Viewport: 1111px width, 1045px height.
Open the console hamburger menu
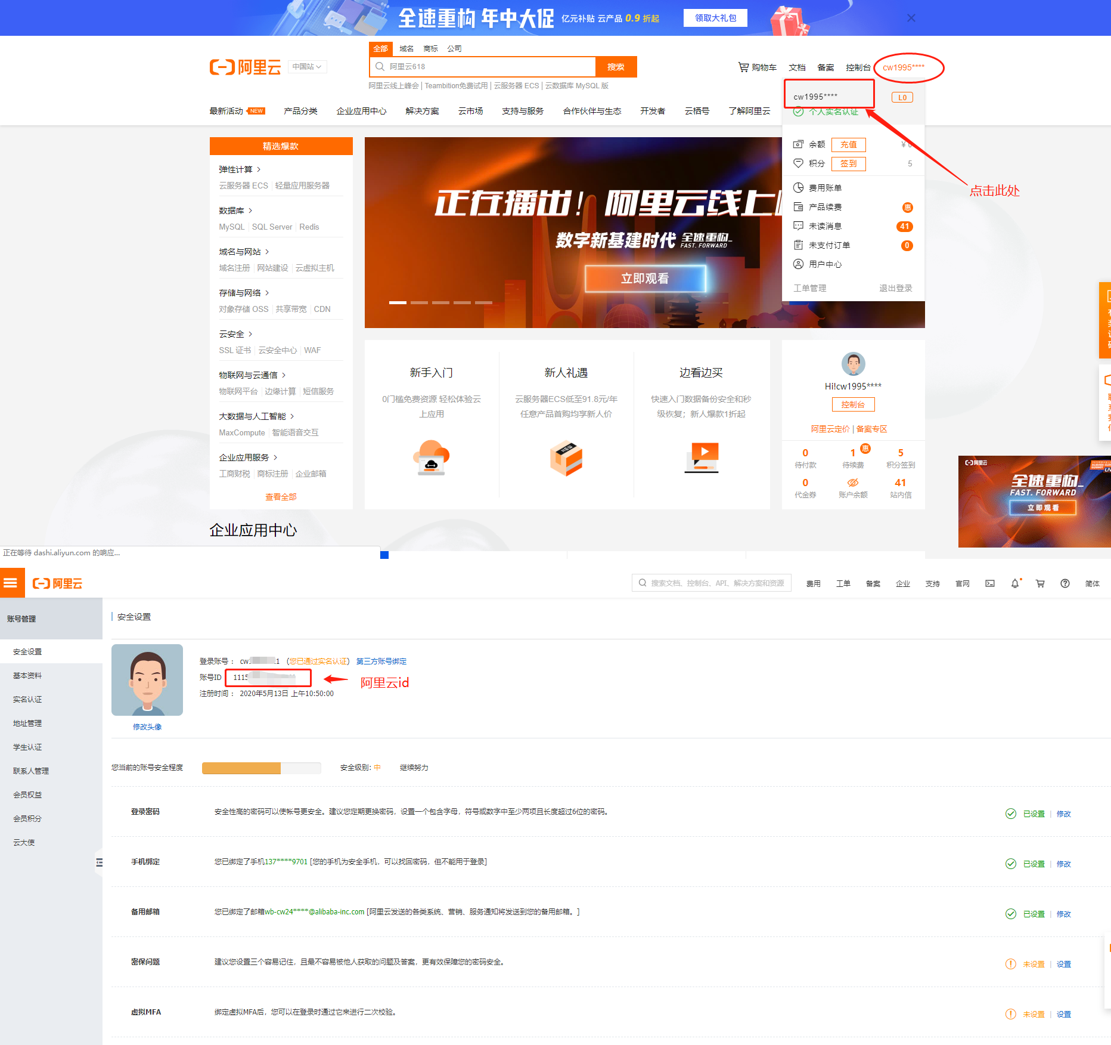click(x=10, y=583)
